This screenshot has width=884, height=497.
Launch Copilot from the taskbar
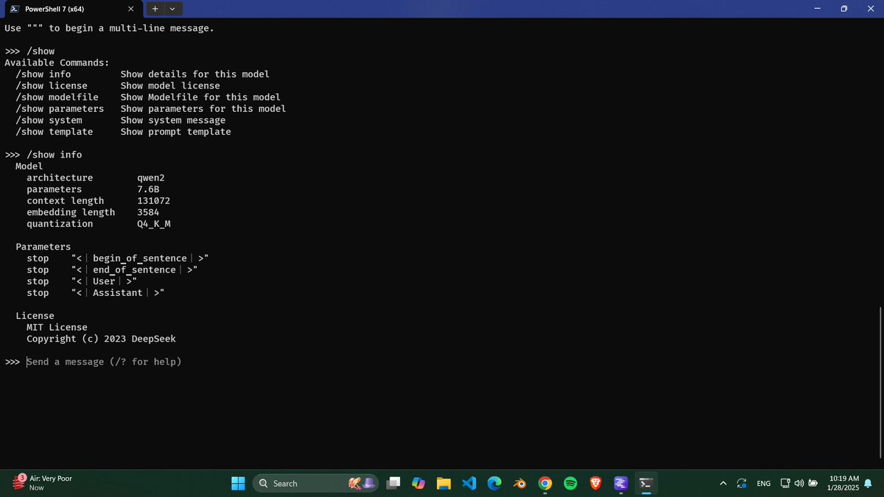[x=419, y=483]
